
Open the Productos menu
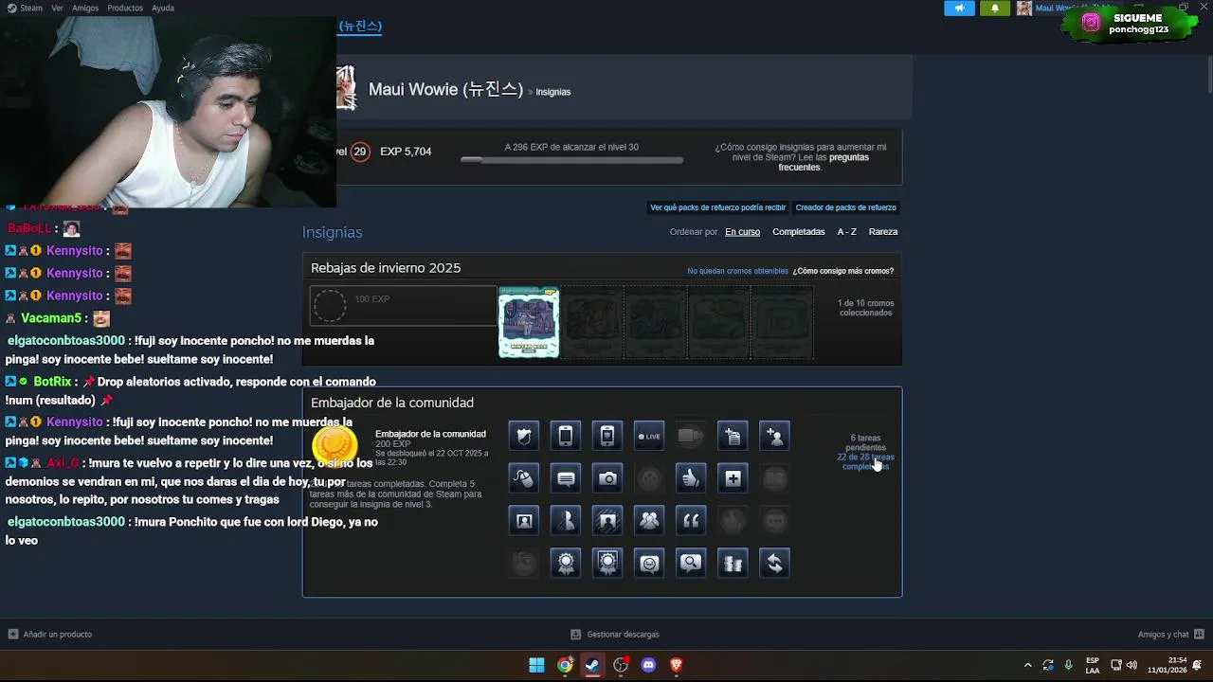125,8
